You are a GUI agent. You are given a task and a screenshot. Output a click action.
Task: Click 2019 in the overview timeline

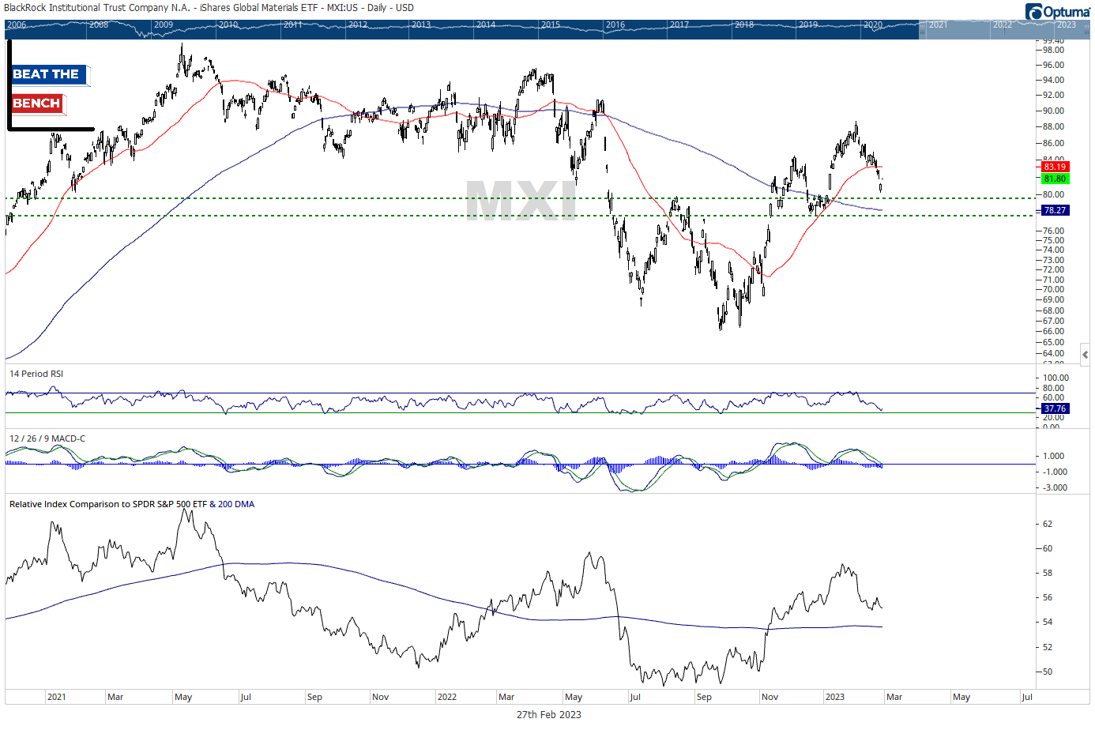click(x=808, y=24)
